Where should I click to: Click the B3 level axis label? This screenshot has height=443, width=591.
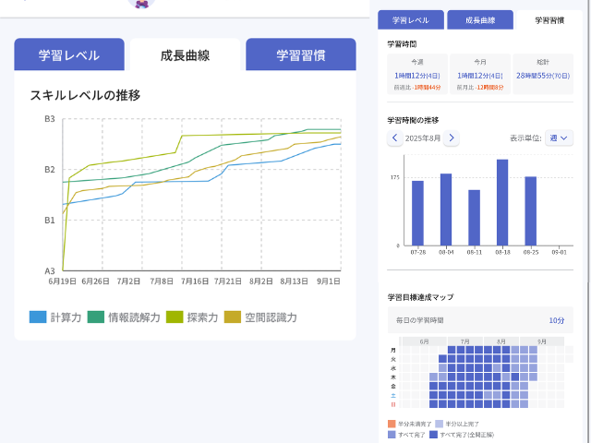click(49, 119)
